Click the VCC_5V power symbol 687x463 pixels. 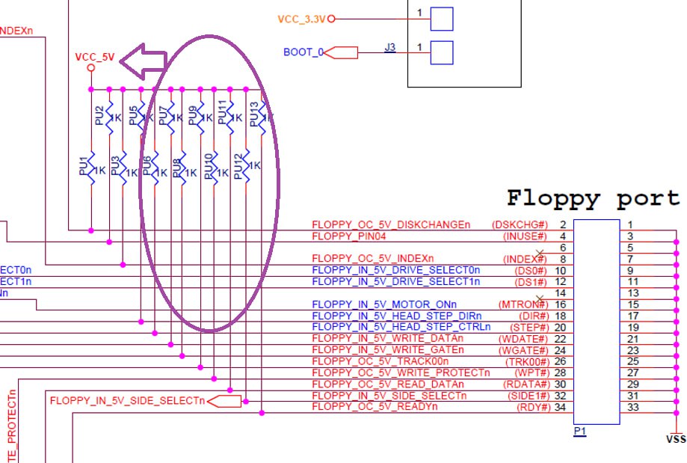point(91,67)
